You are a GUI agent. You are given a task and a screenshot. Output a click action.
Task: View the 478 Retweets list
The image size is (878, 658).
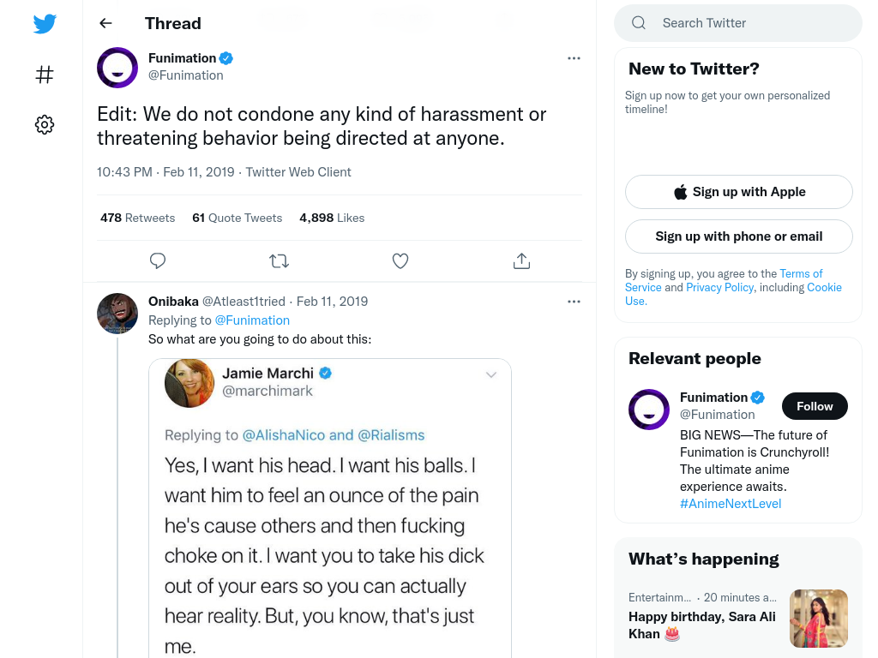138,218
